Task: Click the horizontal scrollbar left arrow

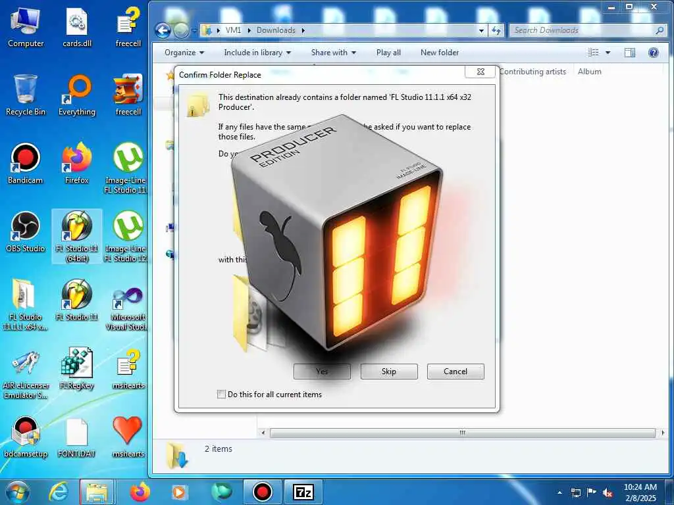Action: pyautogui.click(x=263, y=433)
